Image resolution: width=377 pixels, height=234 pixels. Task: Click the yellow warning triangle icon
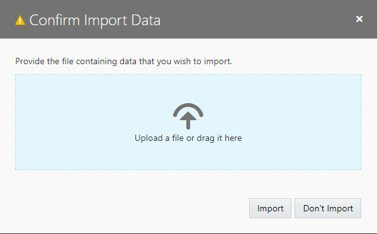tap(20, 20)
